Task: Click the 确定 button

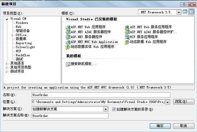Action: [x=160, y=126]
